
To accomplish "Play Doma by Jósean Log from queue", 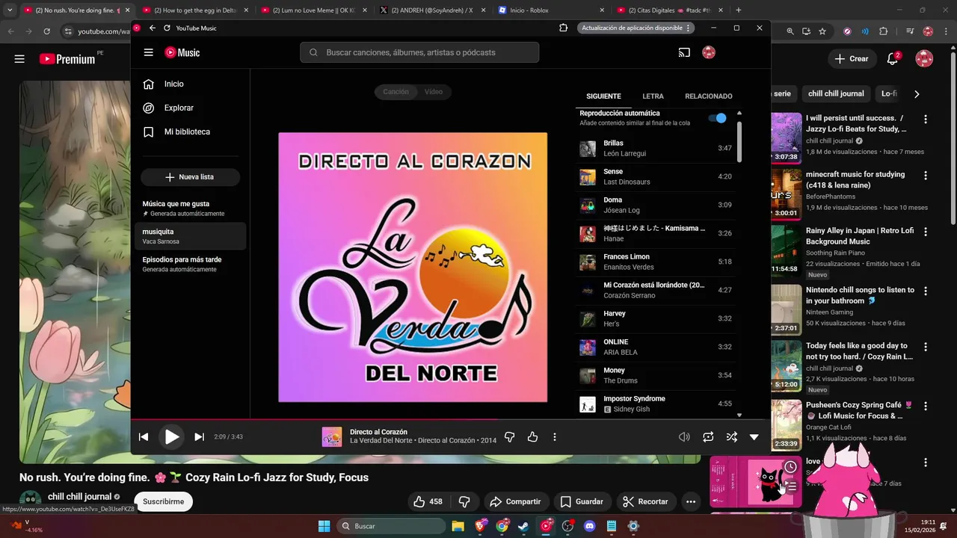I will click(x=656, y=205).
